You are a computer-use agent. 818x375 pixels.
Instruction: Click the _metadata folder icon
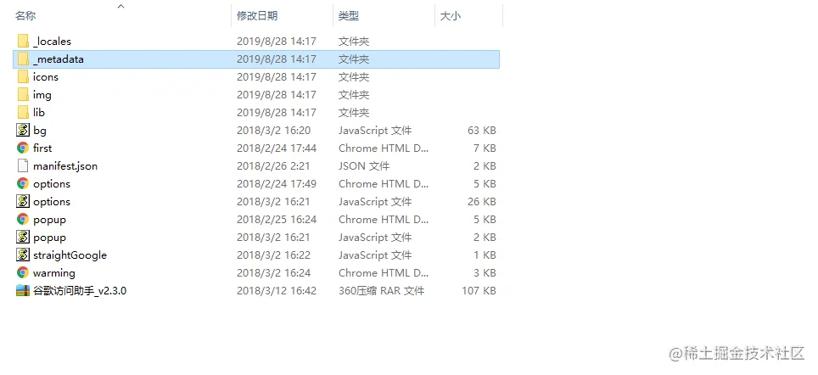pos(22,59)
